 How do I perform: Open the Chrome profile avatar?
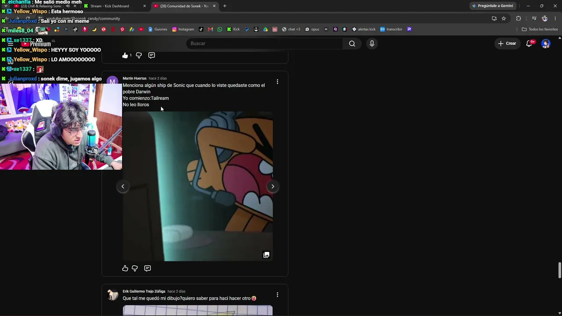point(545,18)
